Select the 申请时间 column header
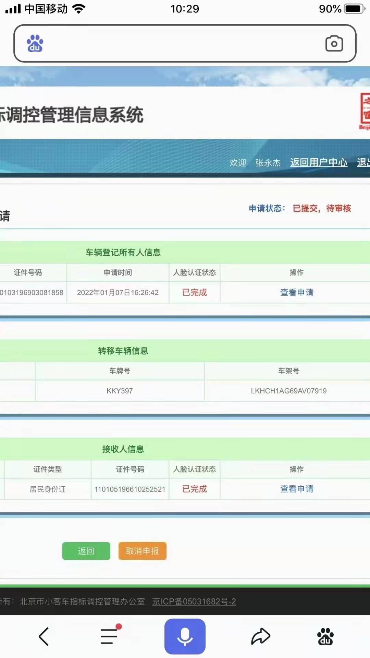The height and width of the screenshot is (658, 370). pos(118,272)
